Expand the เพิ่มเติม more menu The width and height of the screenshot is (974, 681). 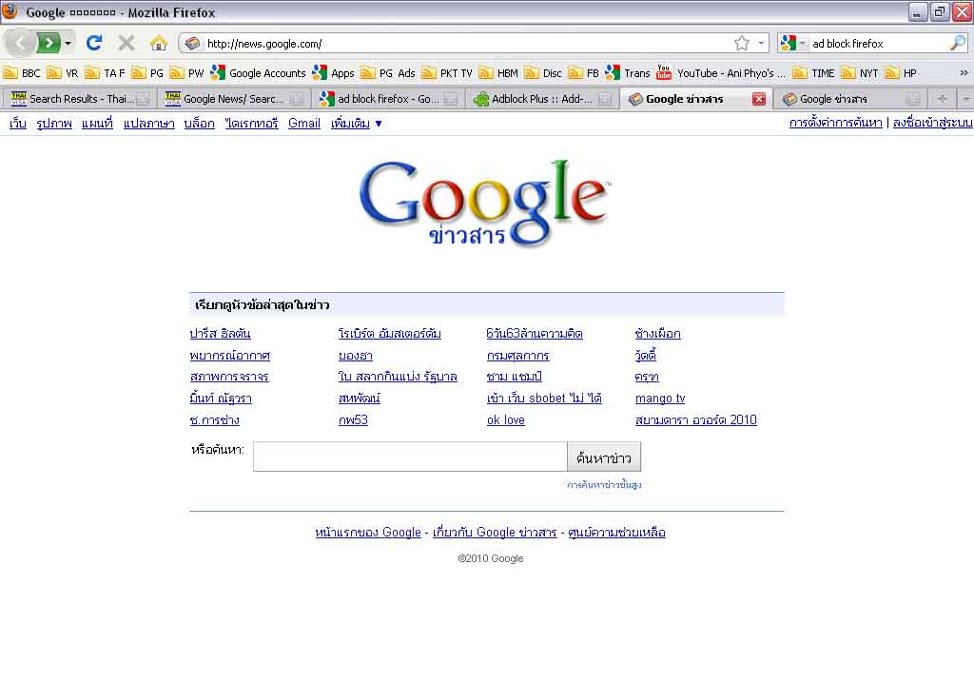click(356, 123)
